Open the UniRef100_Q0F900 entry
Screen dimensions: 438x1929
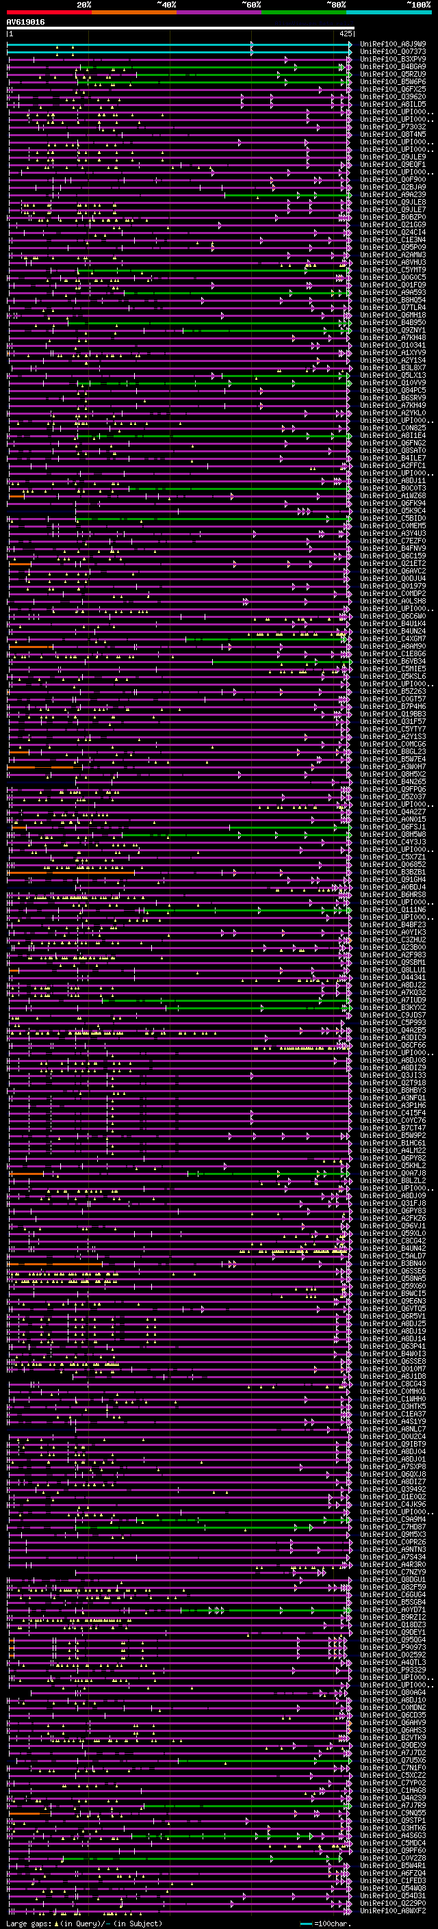[x=393, y=180]
